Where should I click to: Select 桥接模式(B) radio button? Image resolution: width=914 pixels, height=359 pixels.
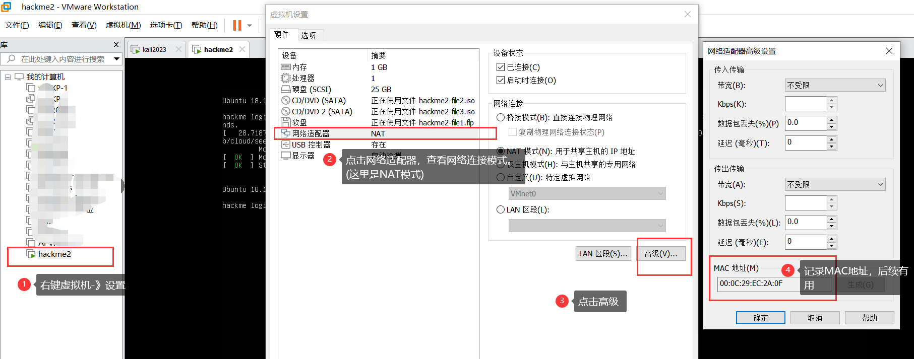501,117
